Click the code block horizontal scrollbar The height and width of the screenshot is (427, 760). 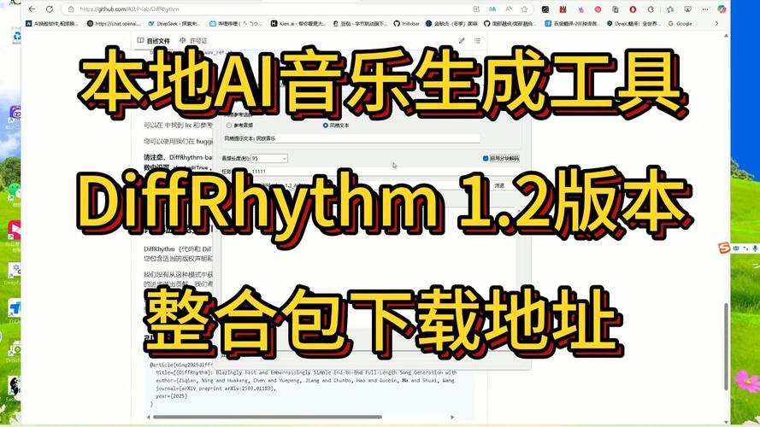coord(268,417)
